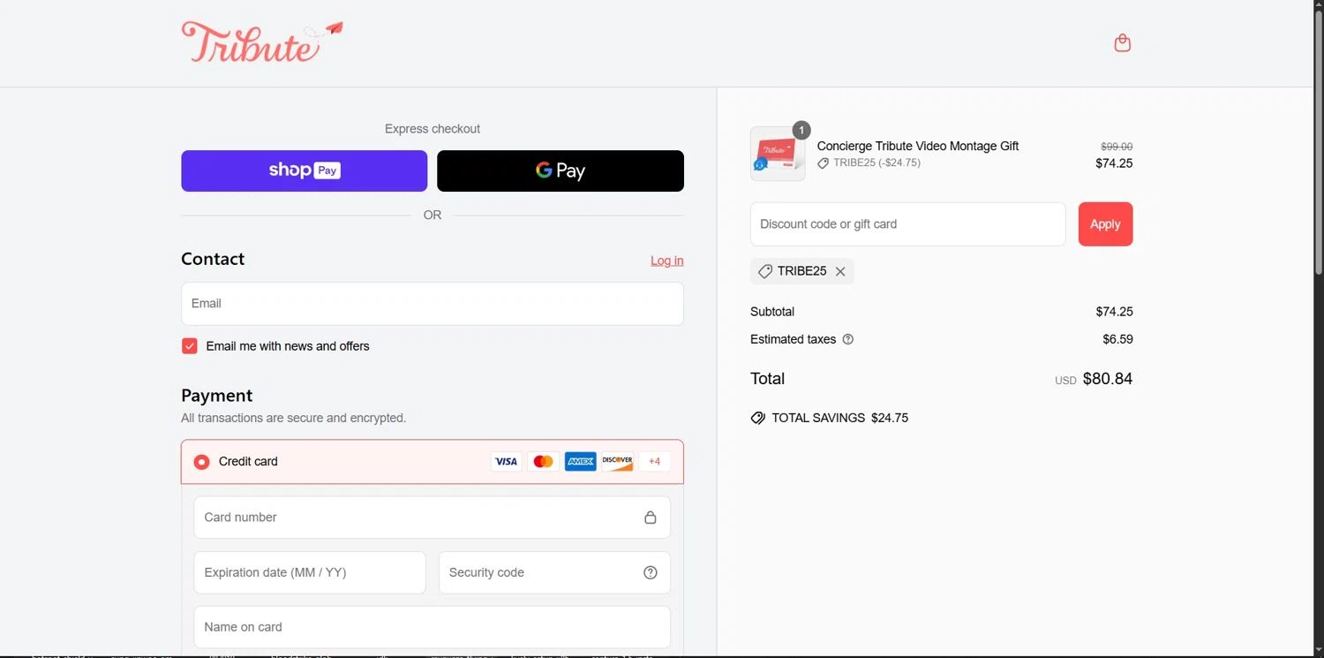Image resolution: width=1324 pixels, height=658 pixels.
Task: Click the Mastercard icon
Action: pyautogui.click(x=544, y=461)
